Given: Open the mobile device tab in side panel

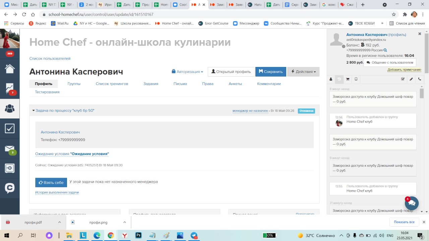Looking at the screenshot, I should tap(356, 79).
